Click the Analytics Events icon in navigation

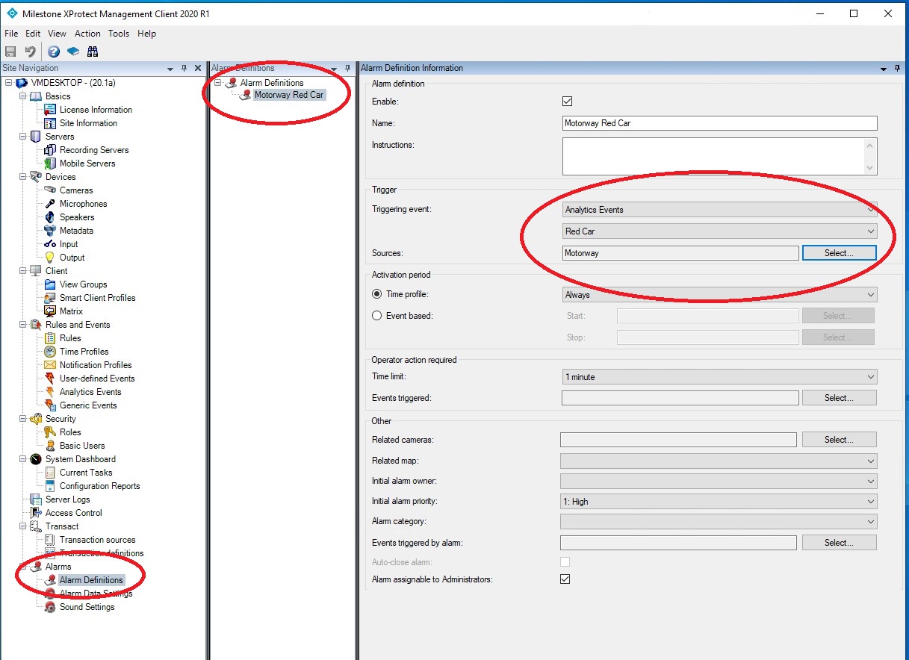(x=50, y=392)
